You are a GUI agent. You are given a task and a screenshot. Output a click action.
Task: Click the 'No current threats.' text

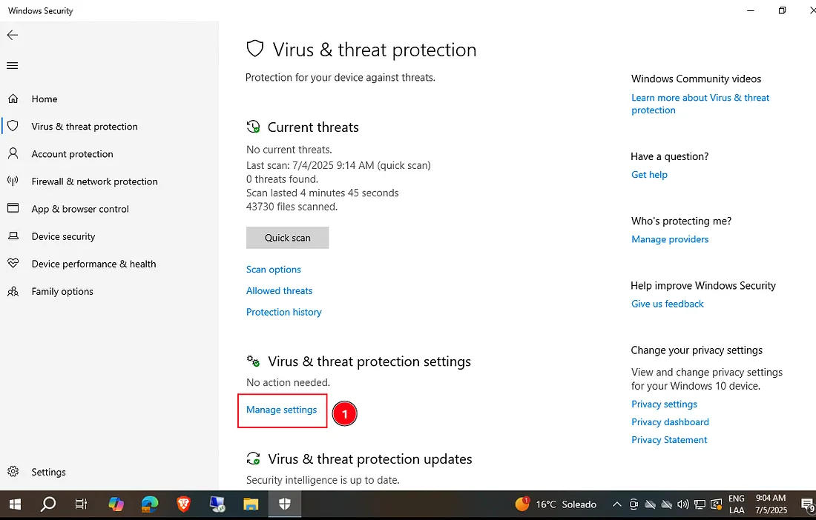(289, 150)
